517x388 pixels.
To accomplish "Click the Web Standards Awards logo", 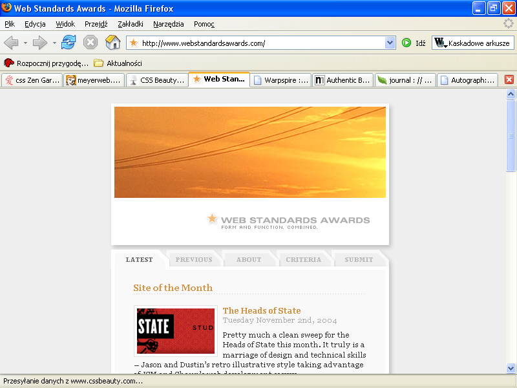I will click(x=288, y=221).
